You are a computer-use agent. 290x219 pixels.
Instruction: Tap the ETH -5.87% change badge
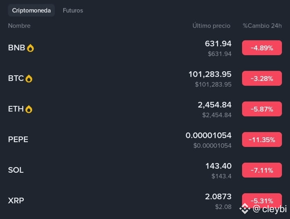pos(262,109)
